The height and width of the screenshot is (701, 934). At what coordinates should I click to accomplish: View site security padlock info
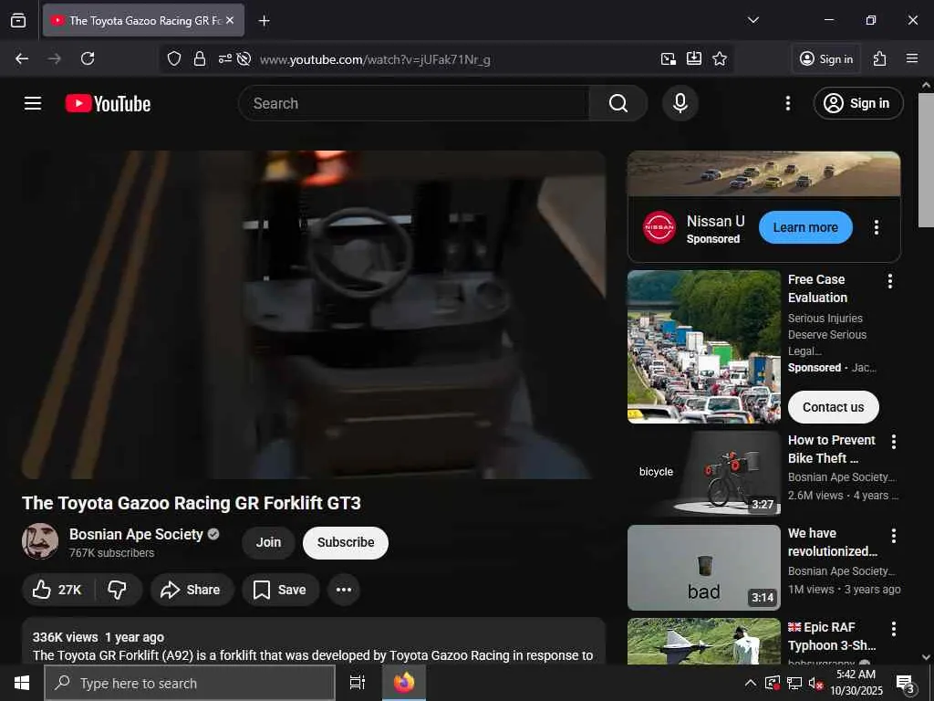(200, 58)
